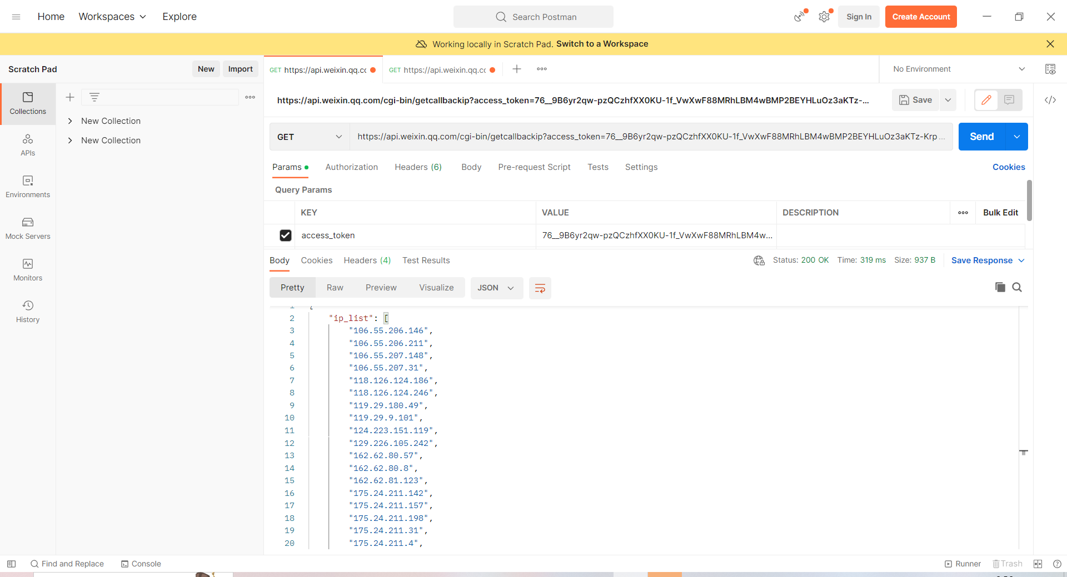Click Bulk Edit

[1000, 213]
